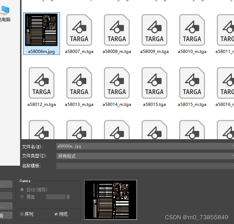Click the a58008_m.tga file name label
Viewport: 234px width, 224px height.
point(117,52)
